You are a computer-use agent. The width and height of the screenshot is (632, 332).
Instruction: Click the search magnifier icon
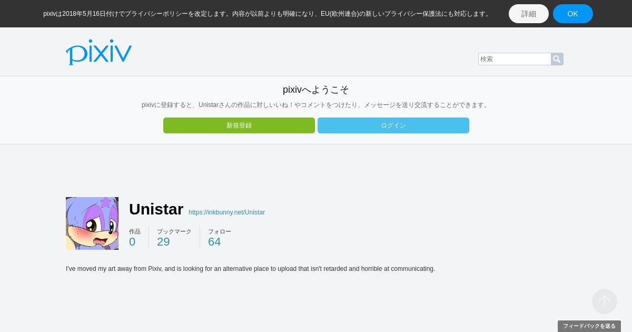557,59
